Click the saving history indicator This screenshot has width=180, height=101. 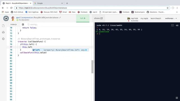point(33,24)
